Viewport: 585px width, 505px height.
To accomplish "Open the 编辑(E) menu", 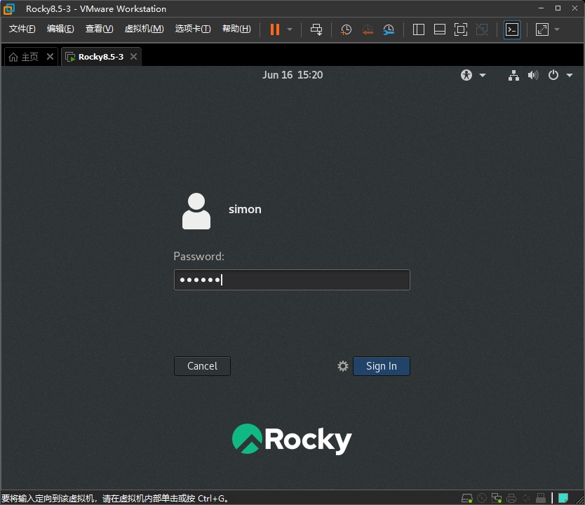I will (60, 29).
